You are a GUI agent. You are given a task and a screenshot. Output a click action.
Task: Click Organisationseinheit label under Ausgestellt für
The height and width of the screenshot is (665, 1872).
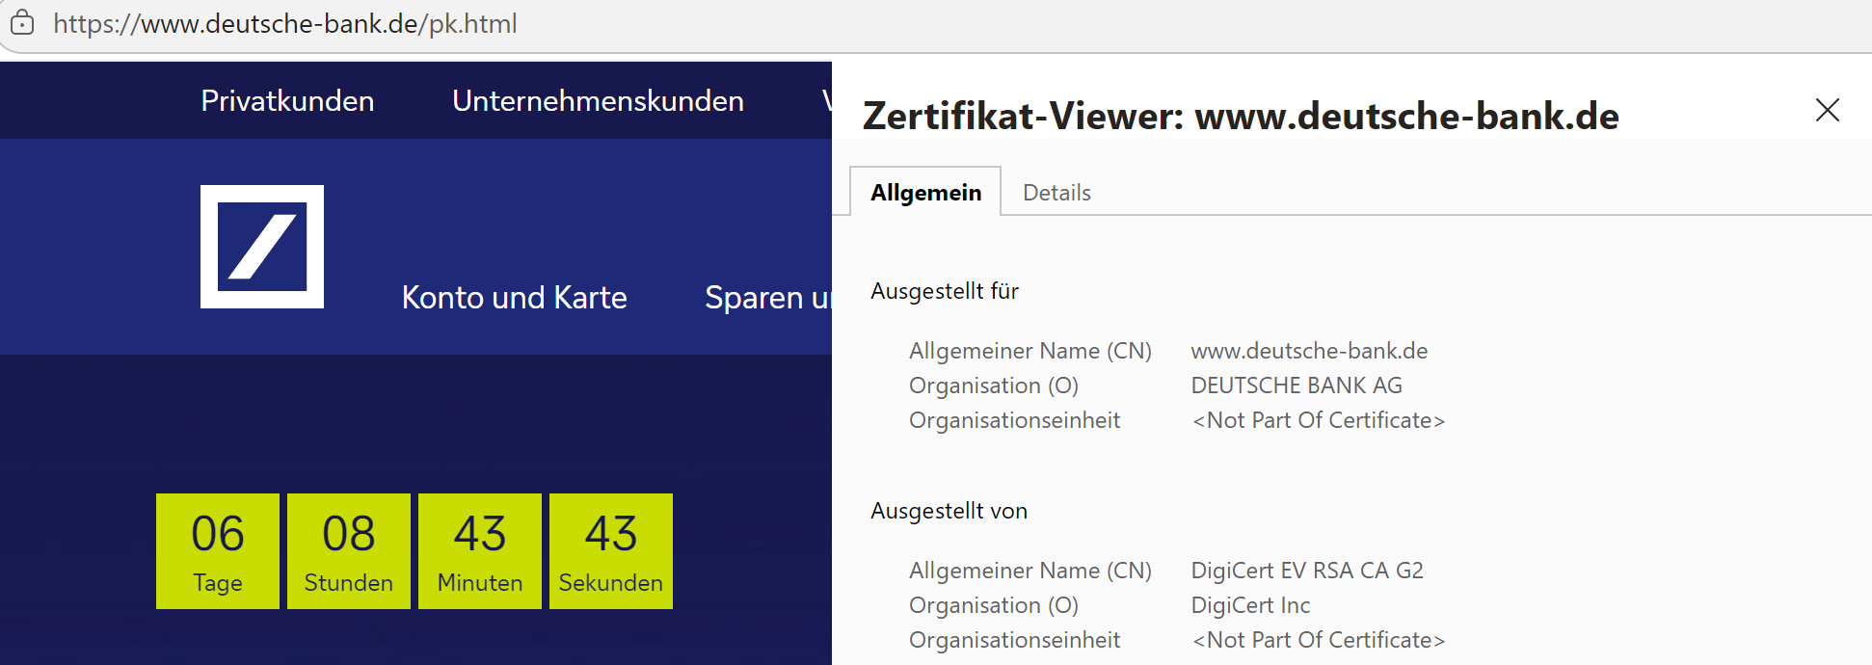click(1014, 420)
